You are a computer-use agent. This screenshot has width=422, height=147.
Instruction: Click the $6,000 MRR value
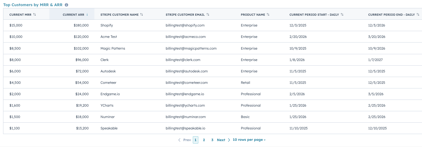point(15,71)
